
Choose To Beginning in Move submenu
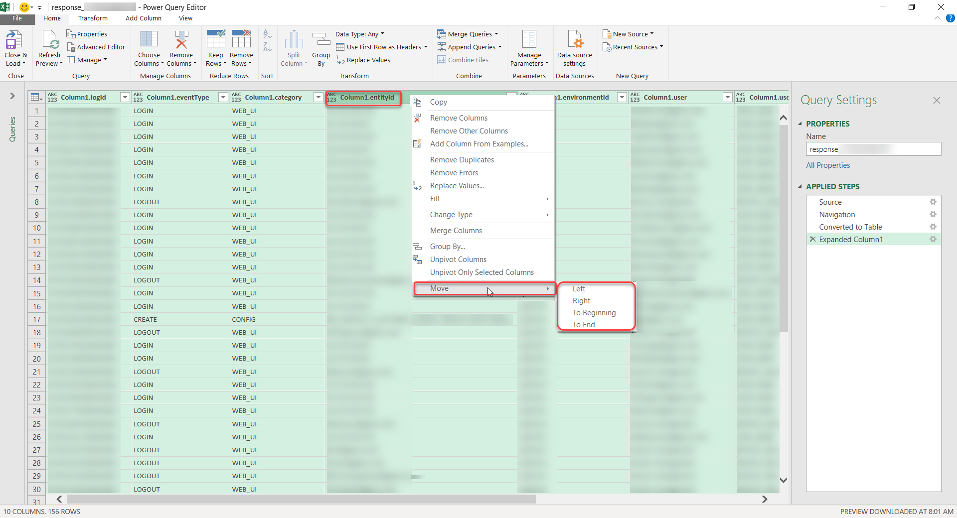coord(594,312)
